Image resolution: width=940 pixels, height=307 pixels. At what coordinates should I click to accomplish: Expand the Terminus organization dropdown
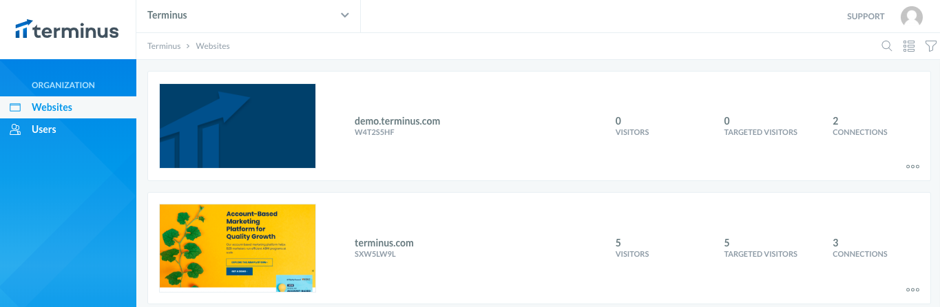[249, 16]
